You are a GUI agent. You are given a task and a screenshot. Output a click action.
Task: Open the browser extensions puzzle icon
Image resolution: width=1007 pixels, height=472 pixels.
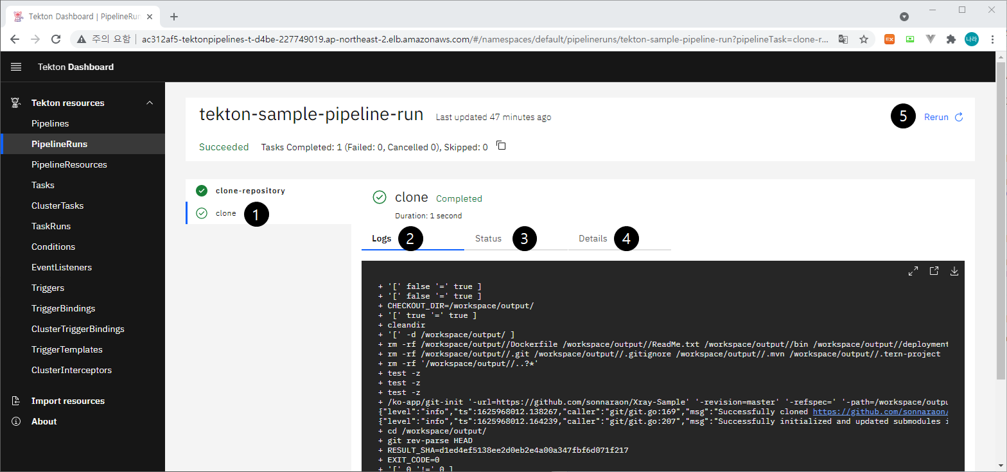click(951, 39)
